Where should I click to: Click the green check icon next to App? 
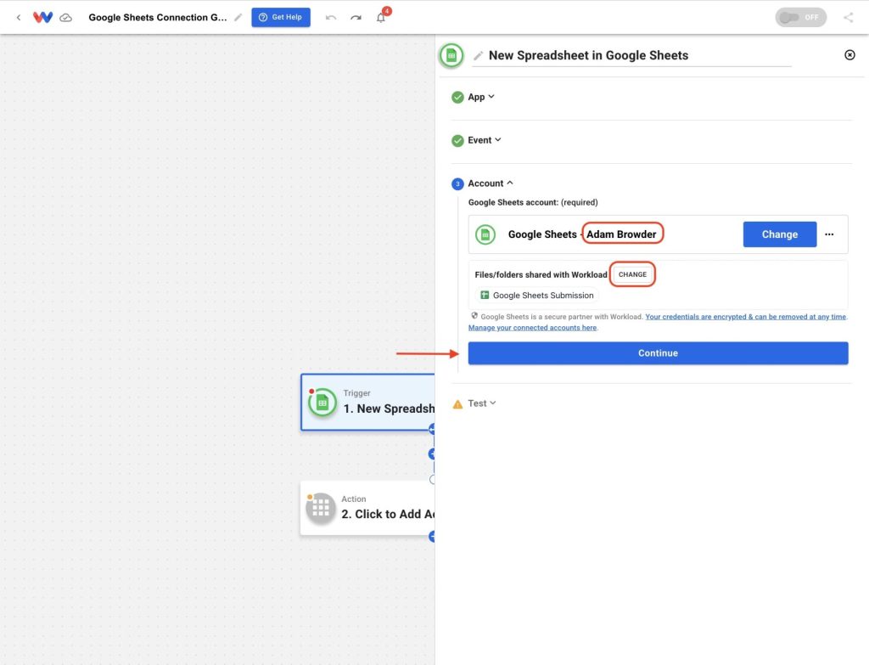(457, 97)
